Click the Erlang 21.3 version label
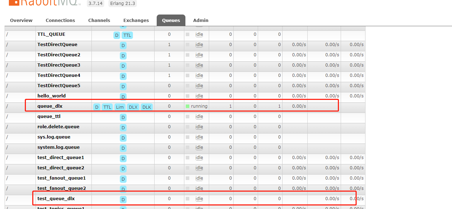 (x=122, y=4)
